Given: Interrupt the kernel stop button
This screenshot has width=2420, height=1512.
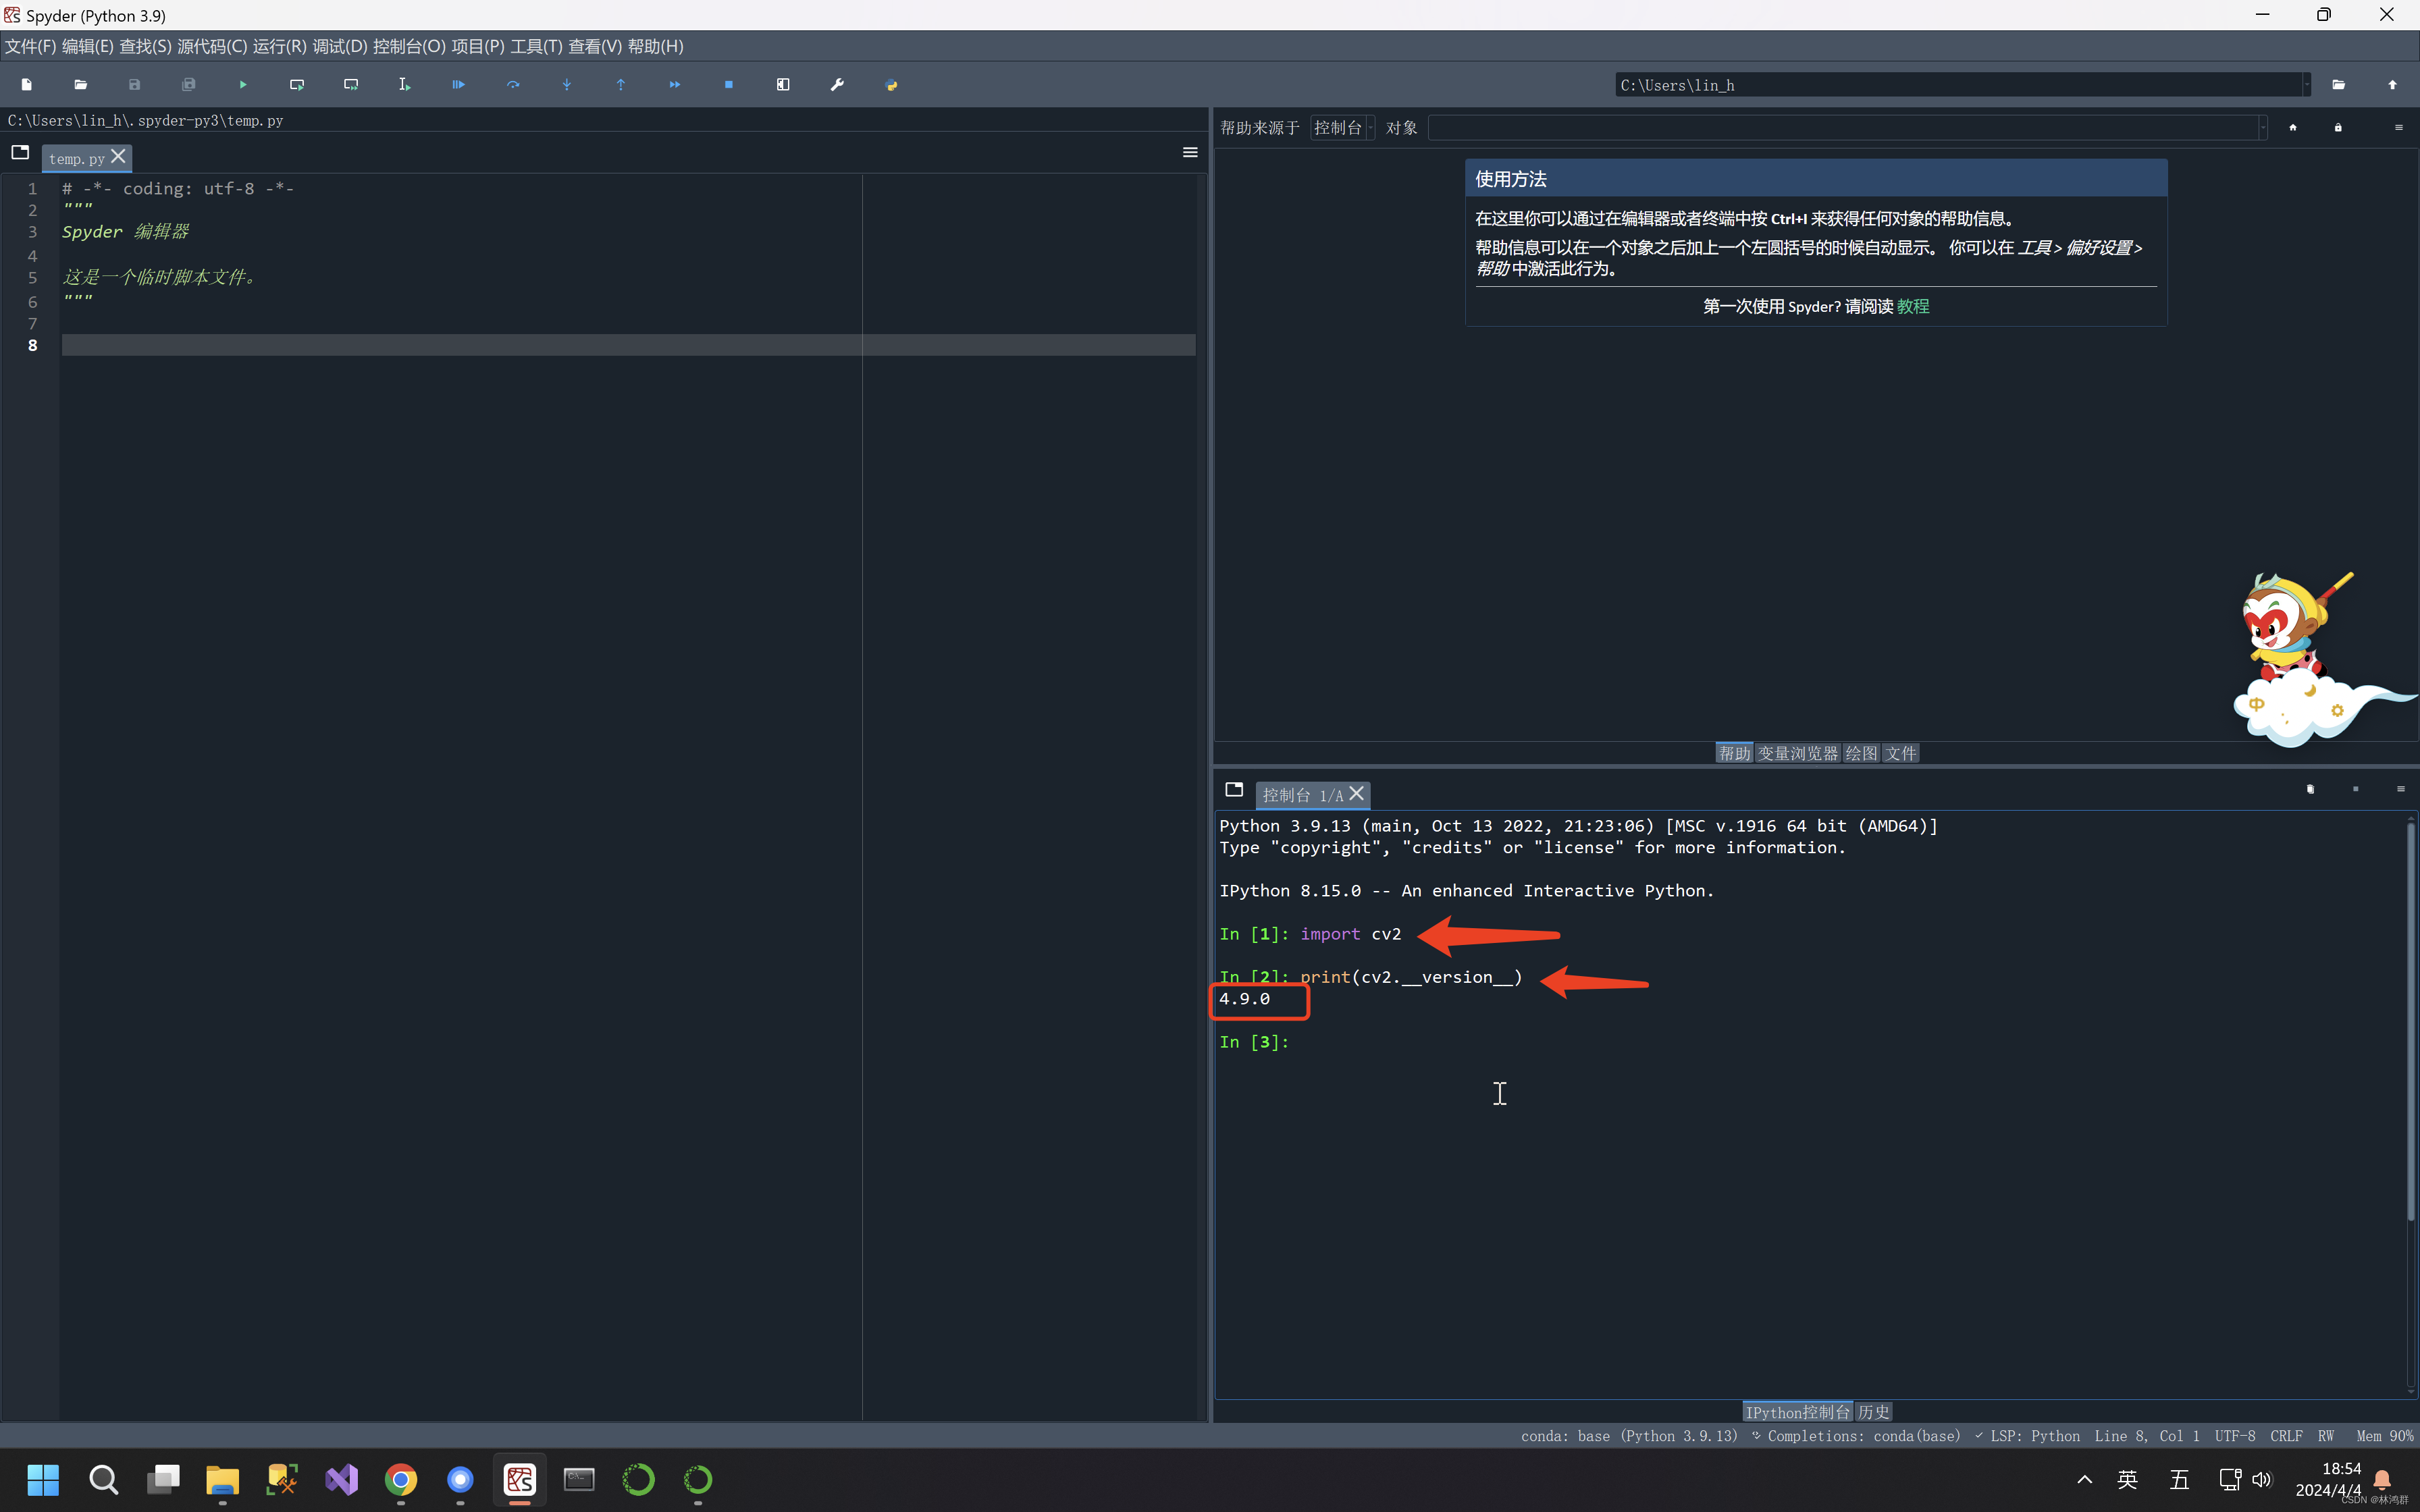Looking at the screenshot, I should tap(2355, 790).
